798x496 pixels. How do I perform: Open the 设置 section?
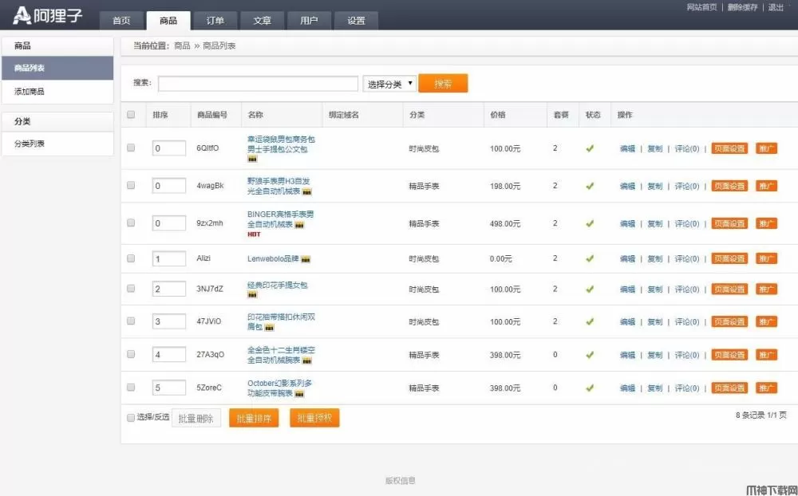356,21
